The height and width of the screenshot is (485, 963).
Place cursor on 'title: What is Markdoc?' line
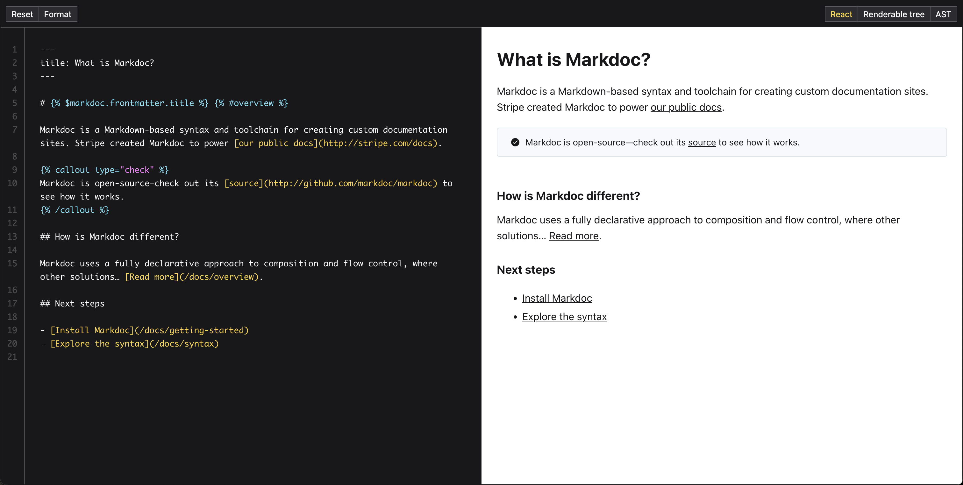tap(97, 63)
